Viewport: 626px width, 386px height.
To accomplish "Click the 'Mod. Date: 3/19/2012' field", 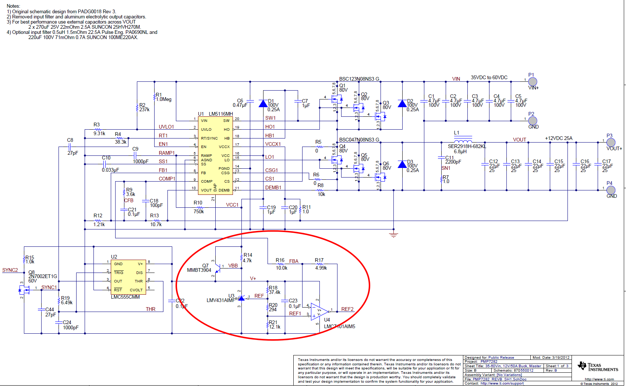I will pos(551,357).
